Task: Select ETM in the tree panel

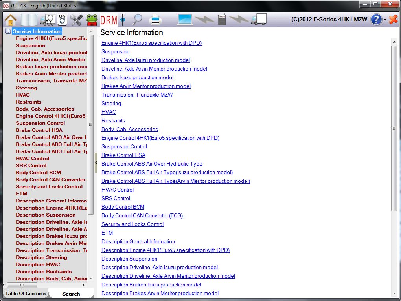Action: (x=22, y=194)
